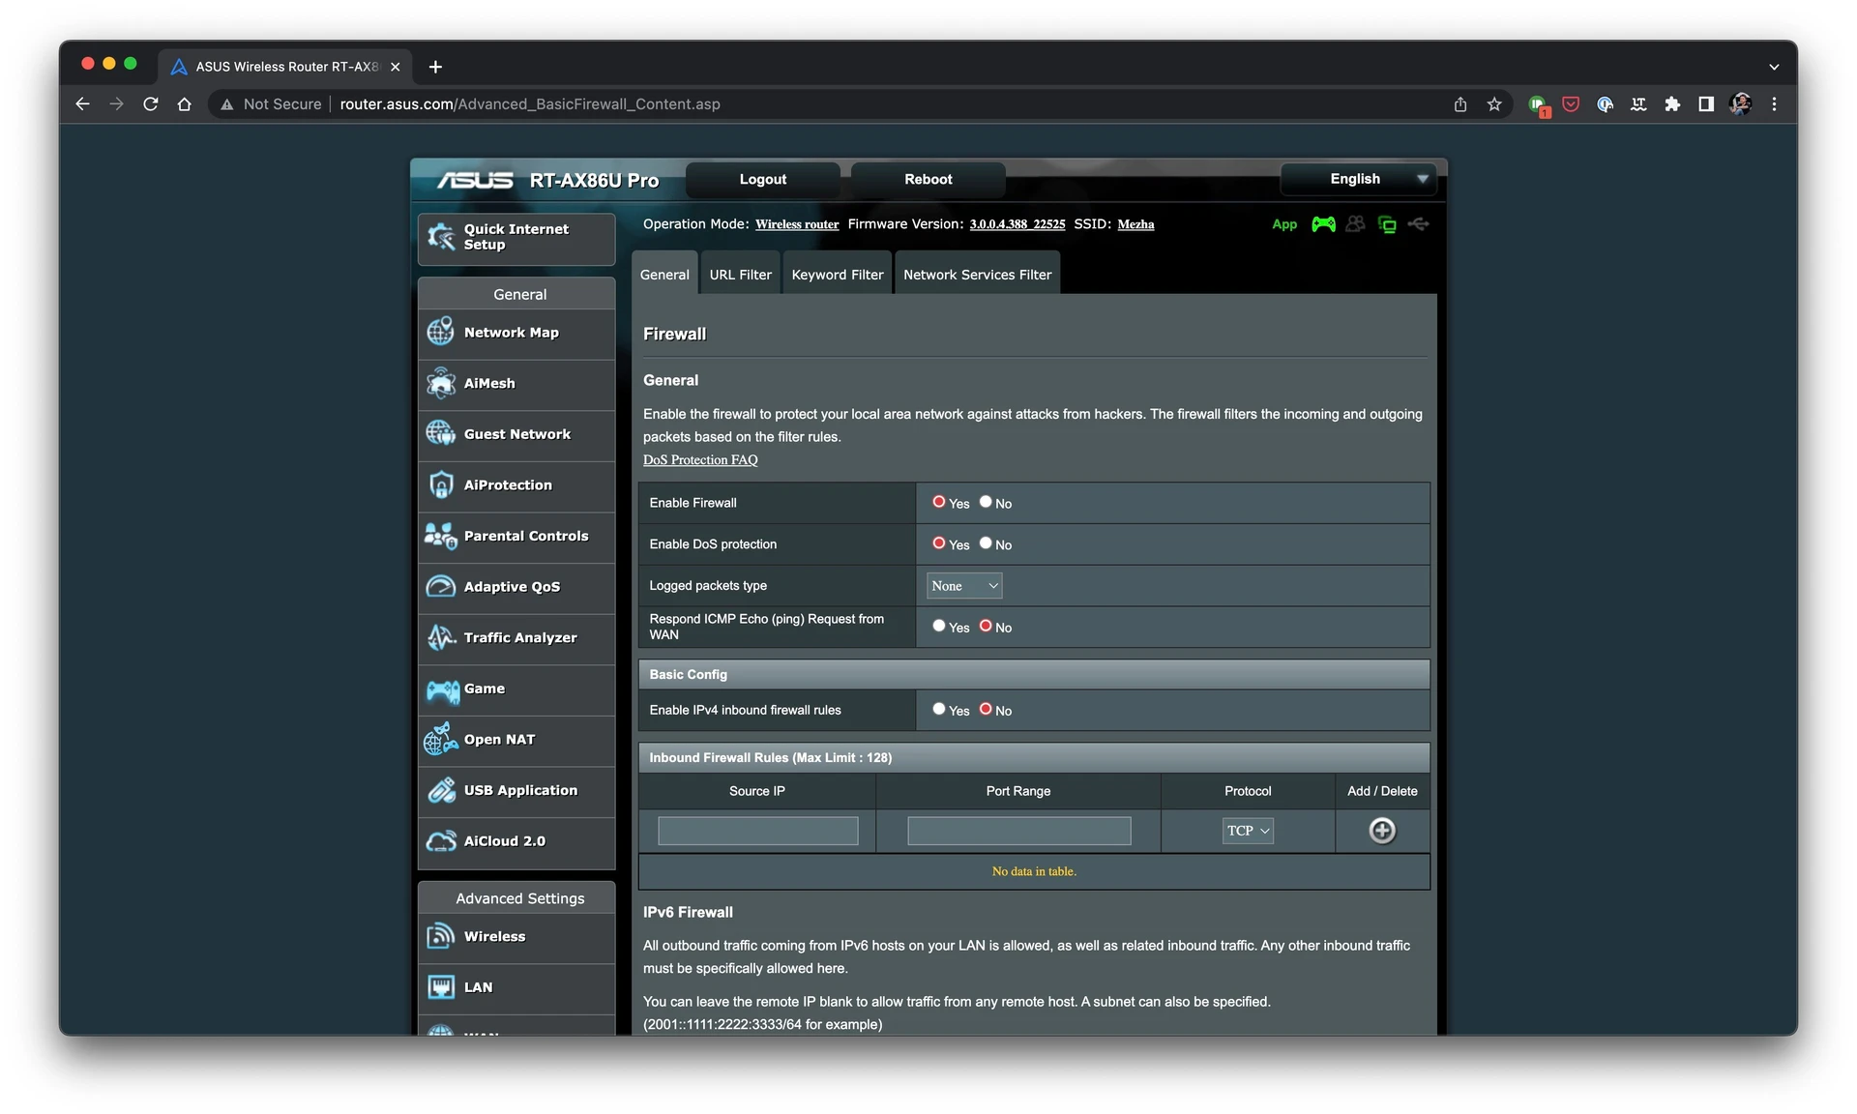Expand the browser tab search chevron

point(1774,67)
